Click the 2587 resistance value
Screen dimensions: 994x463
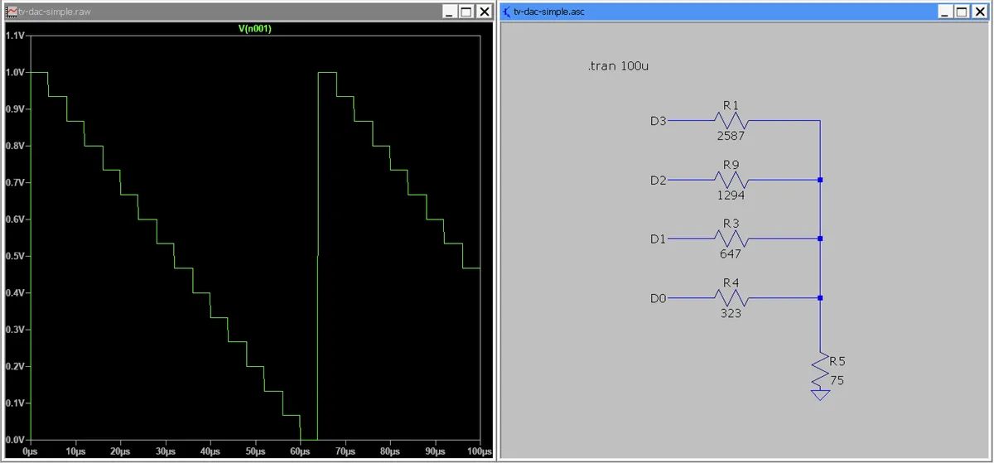pos(731,136)
